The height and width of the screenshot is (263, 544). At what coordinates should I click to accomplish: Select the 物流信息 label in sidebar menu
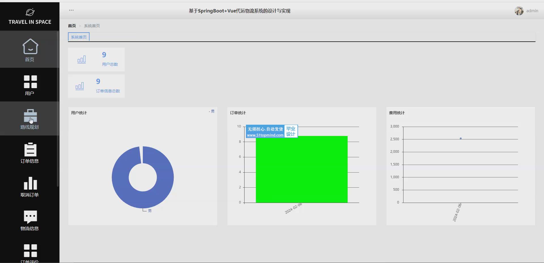(29, 228)
